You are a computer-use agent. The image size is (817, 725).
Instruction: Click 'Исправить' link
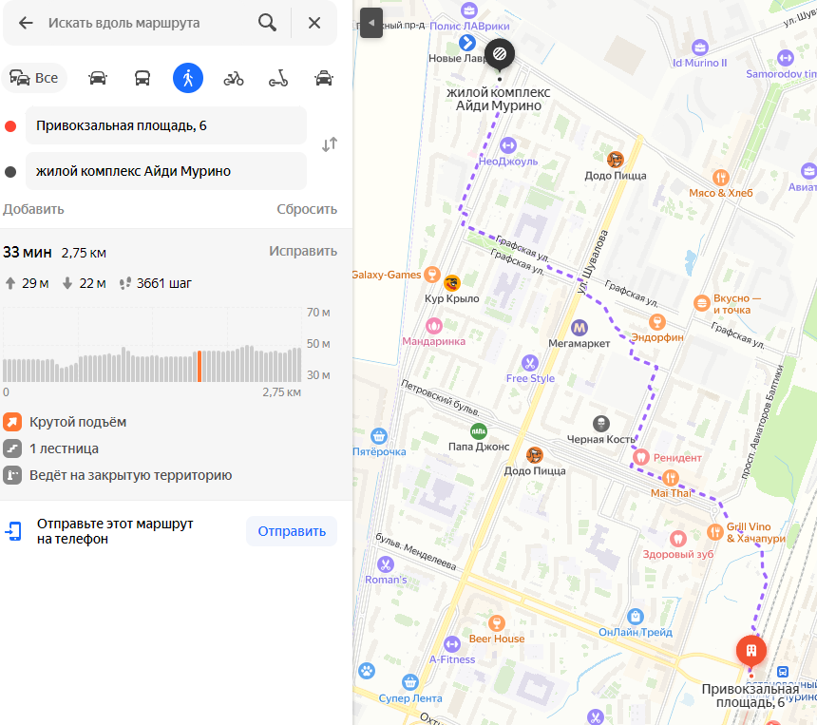coord(303,251)
